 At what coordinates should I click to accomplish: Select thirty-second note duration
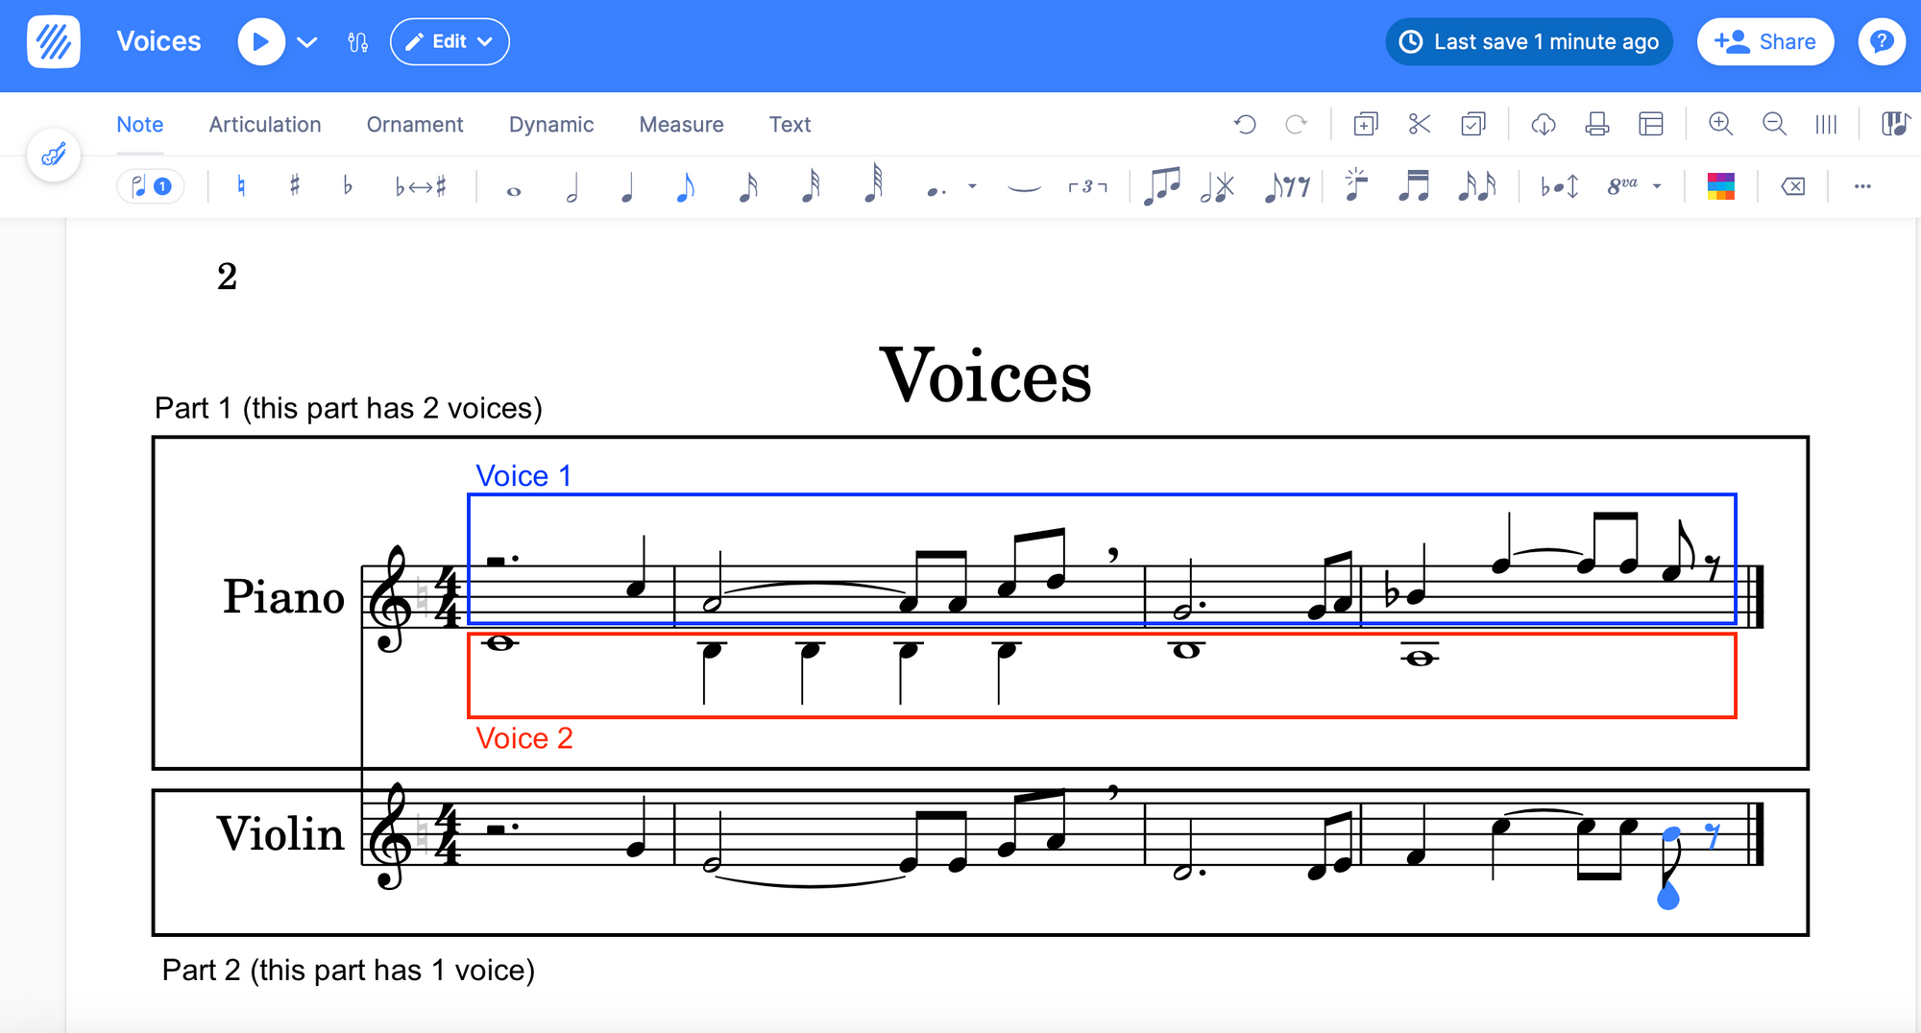(x=812, y=184)
